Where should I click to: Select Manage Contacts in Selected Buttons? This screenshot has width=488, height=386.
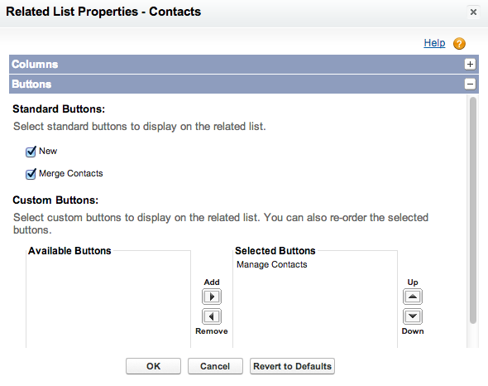point(271,264)
